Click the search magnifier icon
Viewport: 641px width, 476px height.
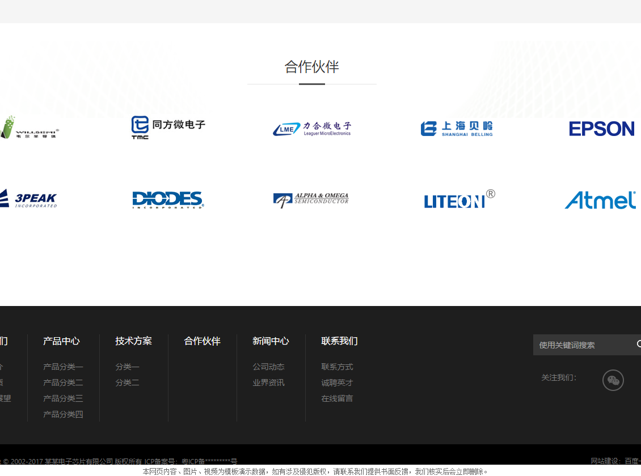(x=639, y=345)
